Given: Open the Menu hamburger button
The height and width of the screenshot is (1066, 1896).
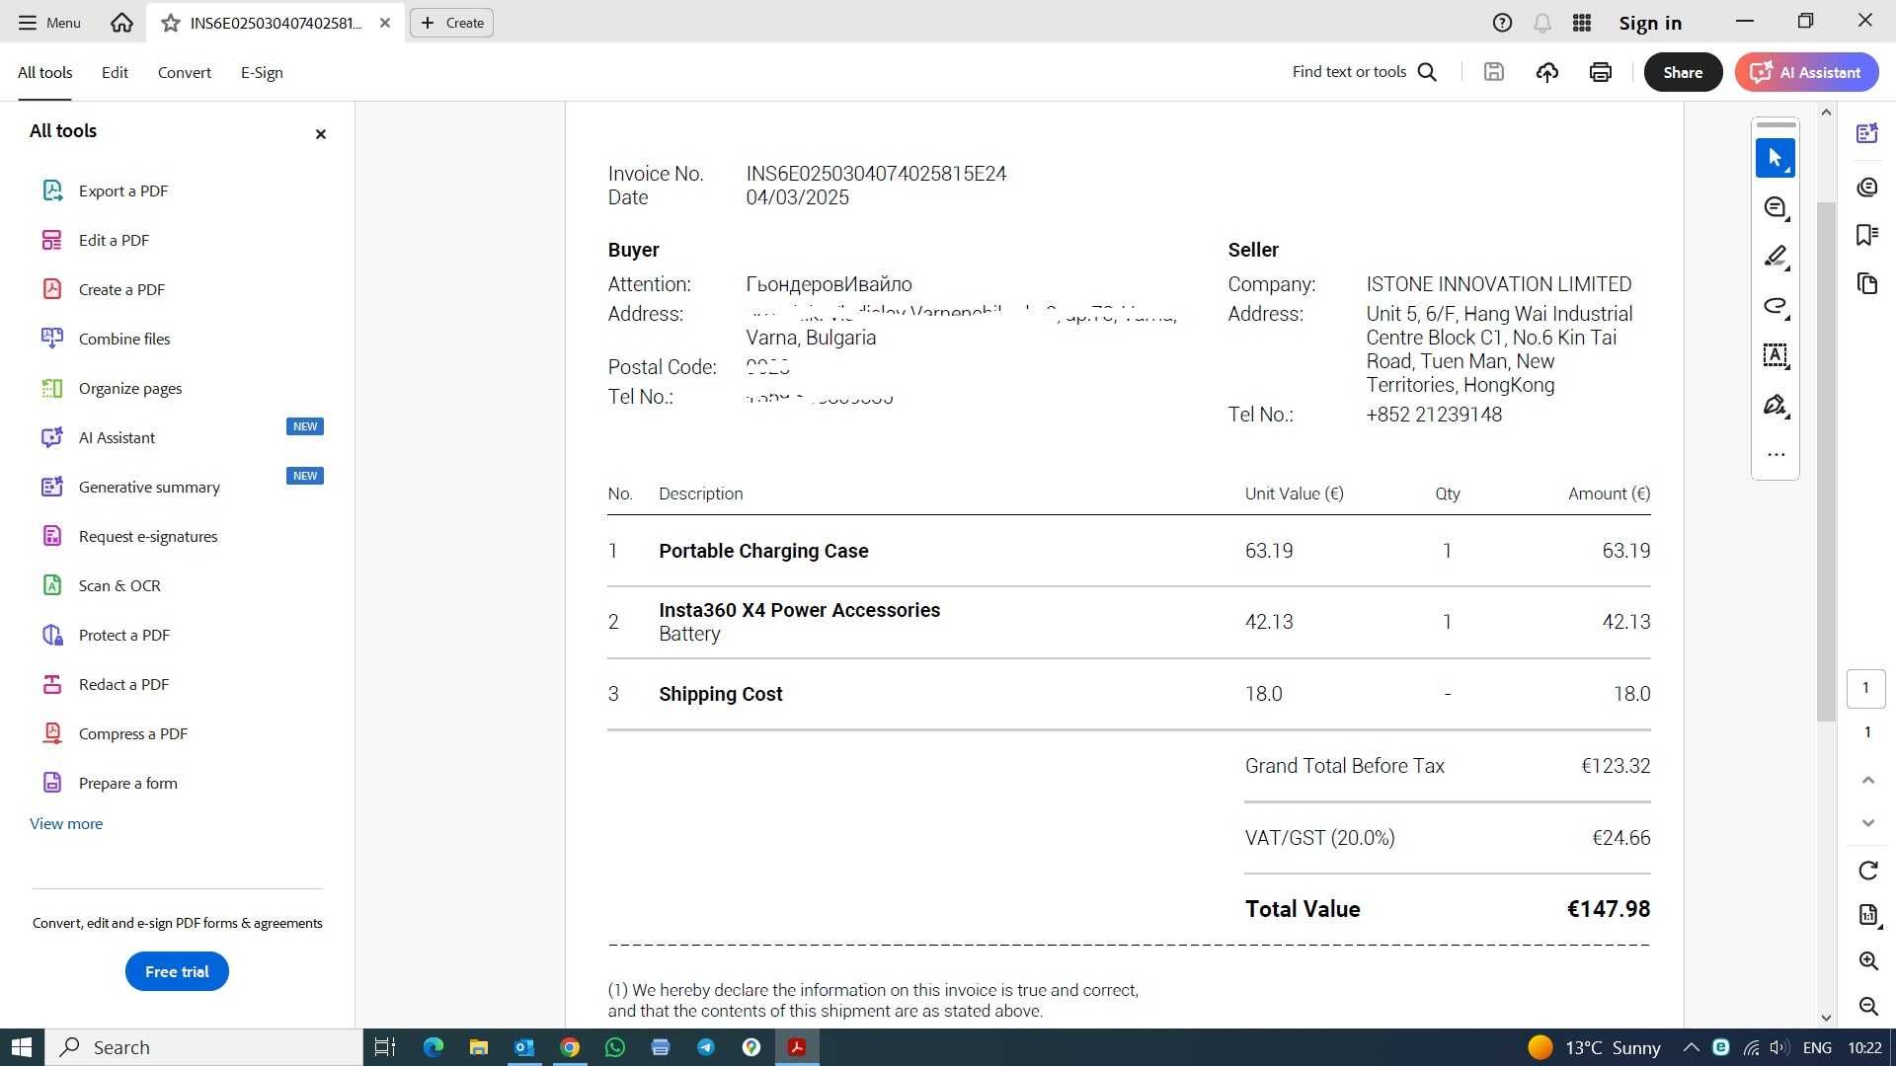Looking at the screenshot, I should 49,22.
